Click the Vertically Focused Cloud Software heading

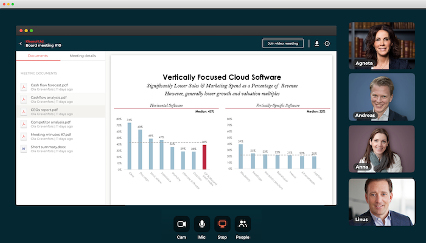(x=222, y=77)
